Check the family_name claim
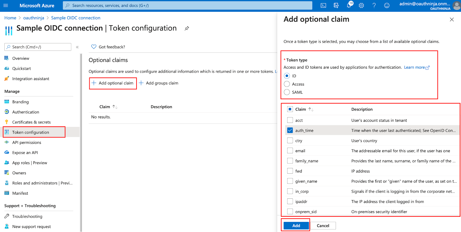This screenshot has height=232, width=461. 290,161
